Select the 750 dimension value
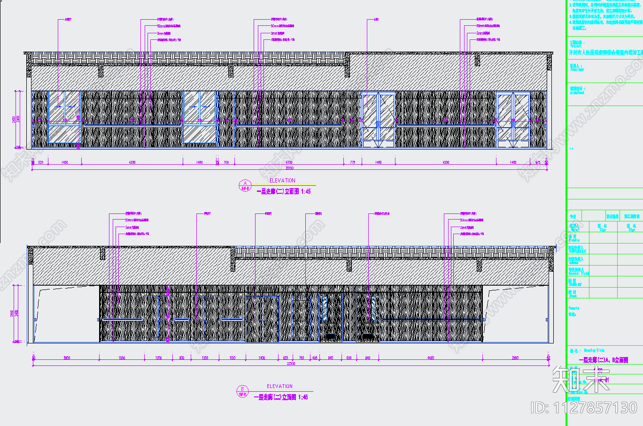This screenshot has height=426, width=643. coord(302,358)
